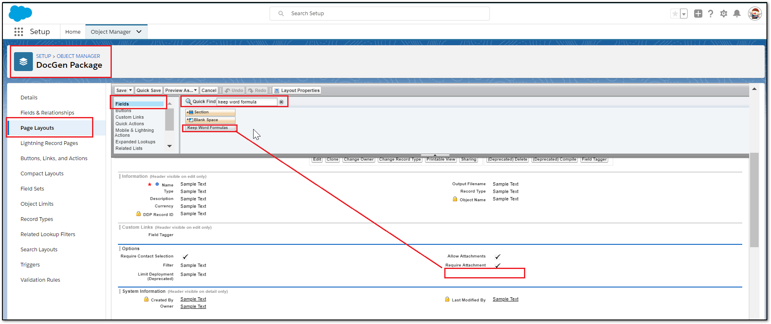
Task: Open the notifications bell
Action: pos(737,14)
